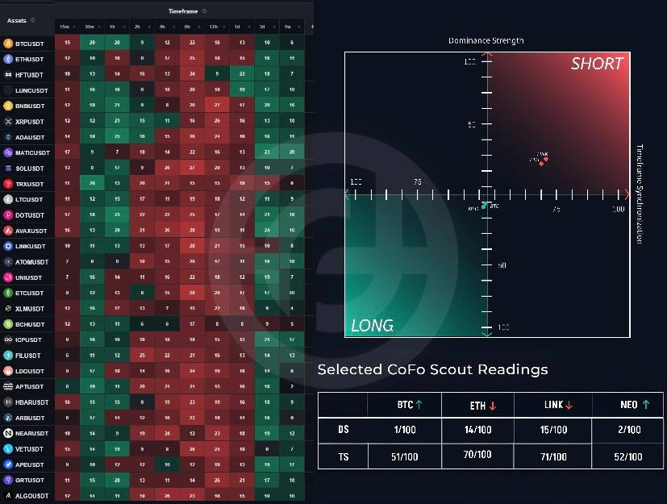Click the Cosmos icon beside ATOMUSDT

8,261
